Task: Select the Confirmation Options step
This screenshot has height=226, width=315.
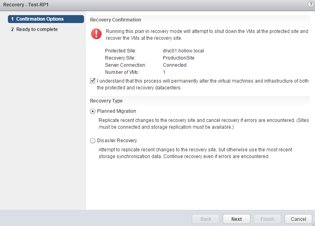Action: click(x=46, y=19)
